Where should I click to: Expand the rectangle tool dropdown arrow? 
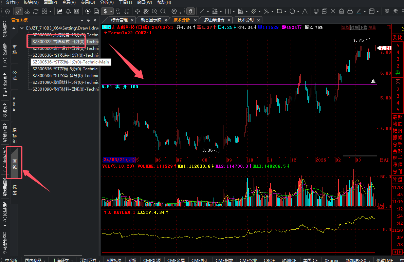point(285,12)
